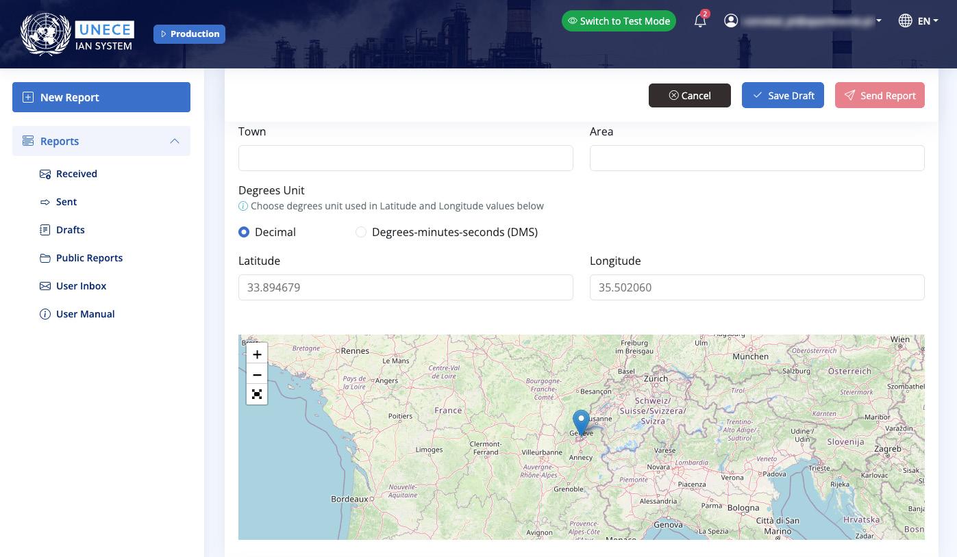Click Padova on the map
957x557 pixels.
point(775,474)
